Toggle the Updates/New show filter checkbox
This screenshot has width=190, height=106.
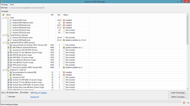coord(7,93)
